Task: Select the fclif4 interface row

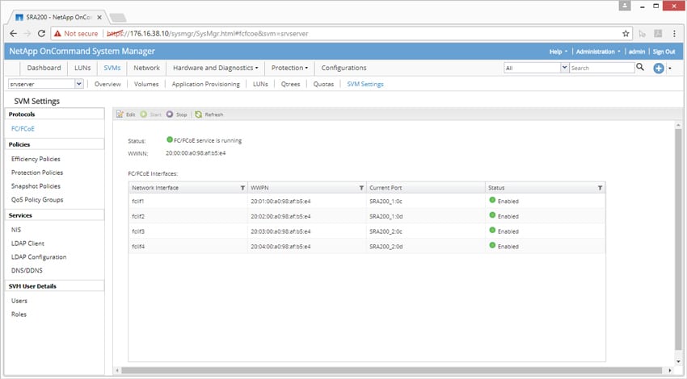Action: (x=367, y=246)
